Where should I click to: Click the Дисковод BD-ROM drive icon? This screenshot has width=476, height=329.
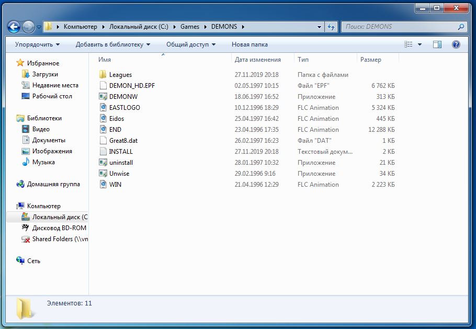pos(26,228)
